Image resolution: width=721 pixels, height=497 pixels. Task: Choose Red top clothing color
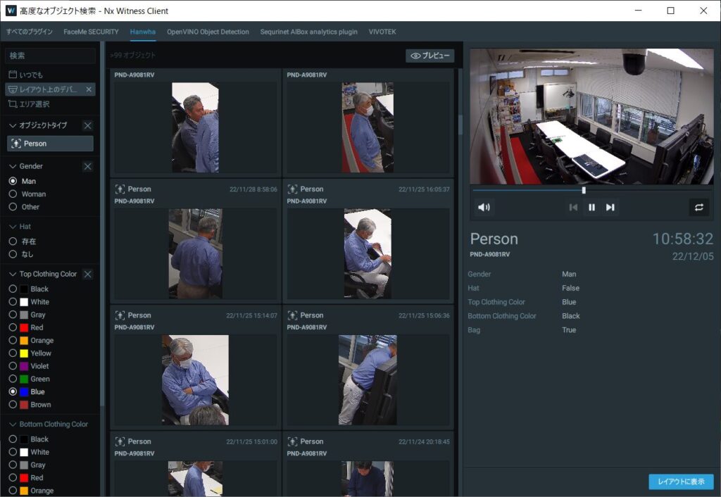point(13,327)
